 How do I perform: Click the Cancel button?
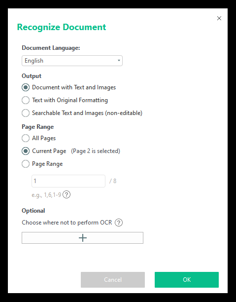coord(113,280)
